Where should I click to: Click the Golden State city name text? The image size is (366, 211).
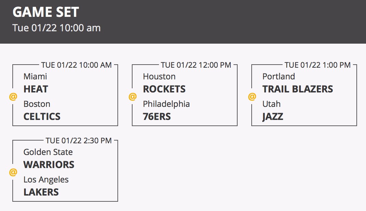click(48, 152)
